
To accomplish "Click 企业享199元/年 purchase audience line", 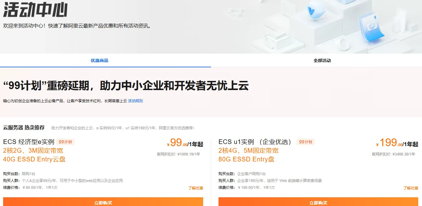I will click(270, 181).
